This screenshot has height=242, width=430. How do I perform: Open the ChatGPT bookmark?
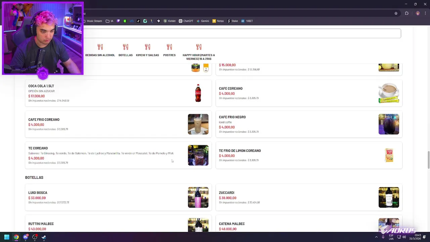tap(186, 21)
